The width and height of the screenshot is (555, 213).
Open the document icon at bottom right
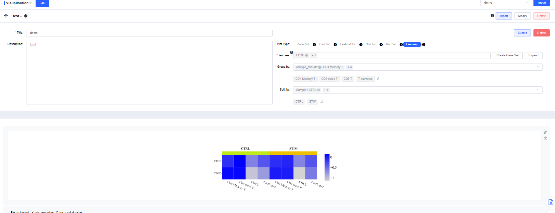click(551, 202)
